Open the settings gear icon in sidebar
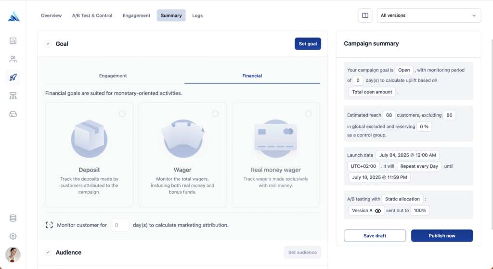Screen dimensions: 493x269 (x=13, y=236)
